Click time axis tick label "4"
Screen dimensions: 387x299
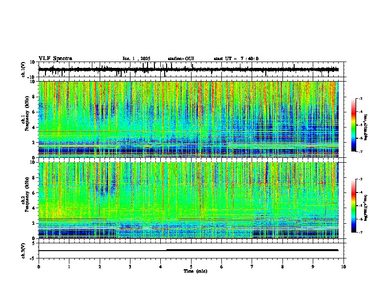(x=161, y=267)
